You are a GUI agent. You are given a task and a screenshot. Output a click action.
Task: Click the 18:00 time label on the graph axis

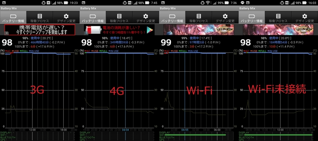tap(64, 130)
